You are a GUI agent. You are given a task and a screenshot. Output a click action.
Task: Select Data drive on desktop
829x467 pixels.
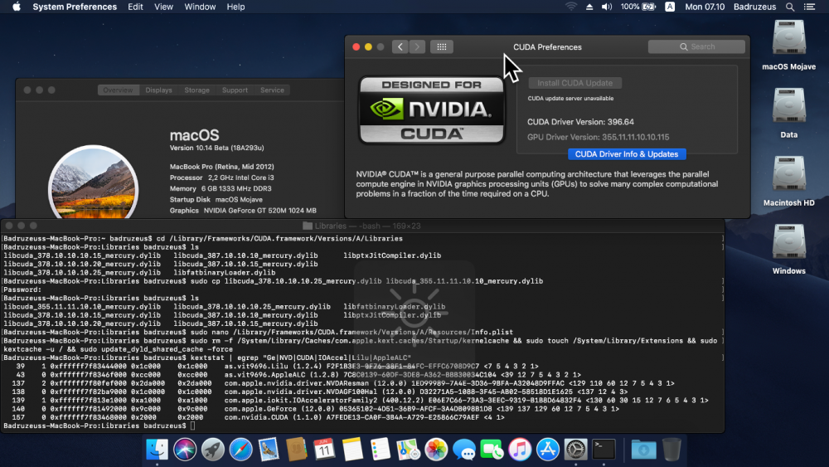pyautogui.click(x=789, y=113)
